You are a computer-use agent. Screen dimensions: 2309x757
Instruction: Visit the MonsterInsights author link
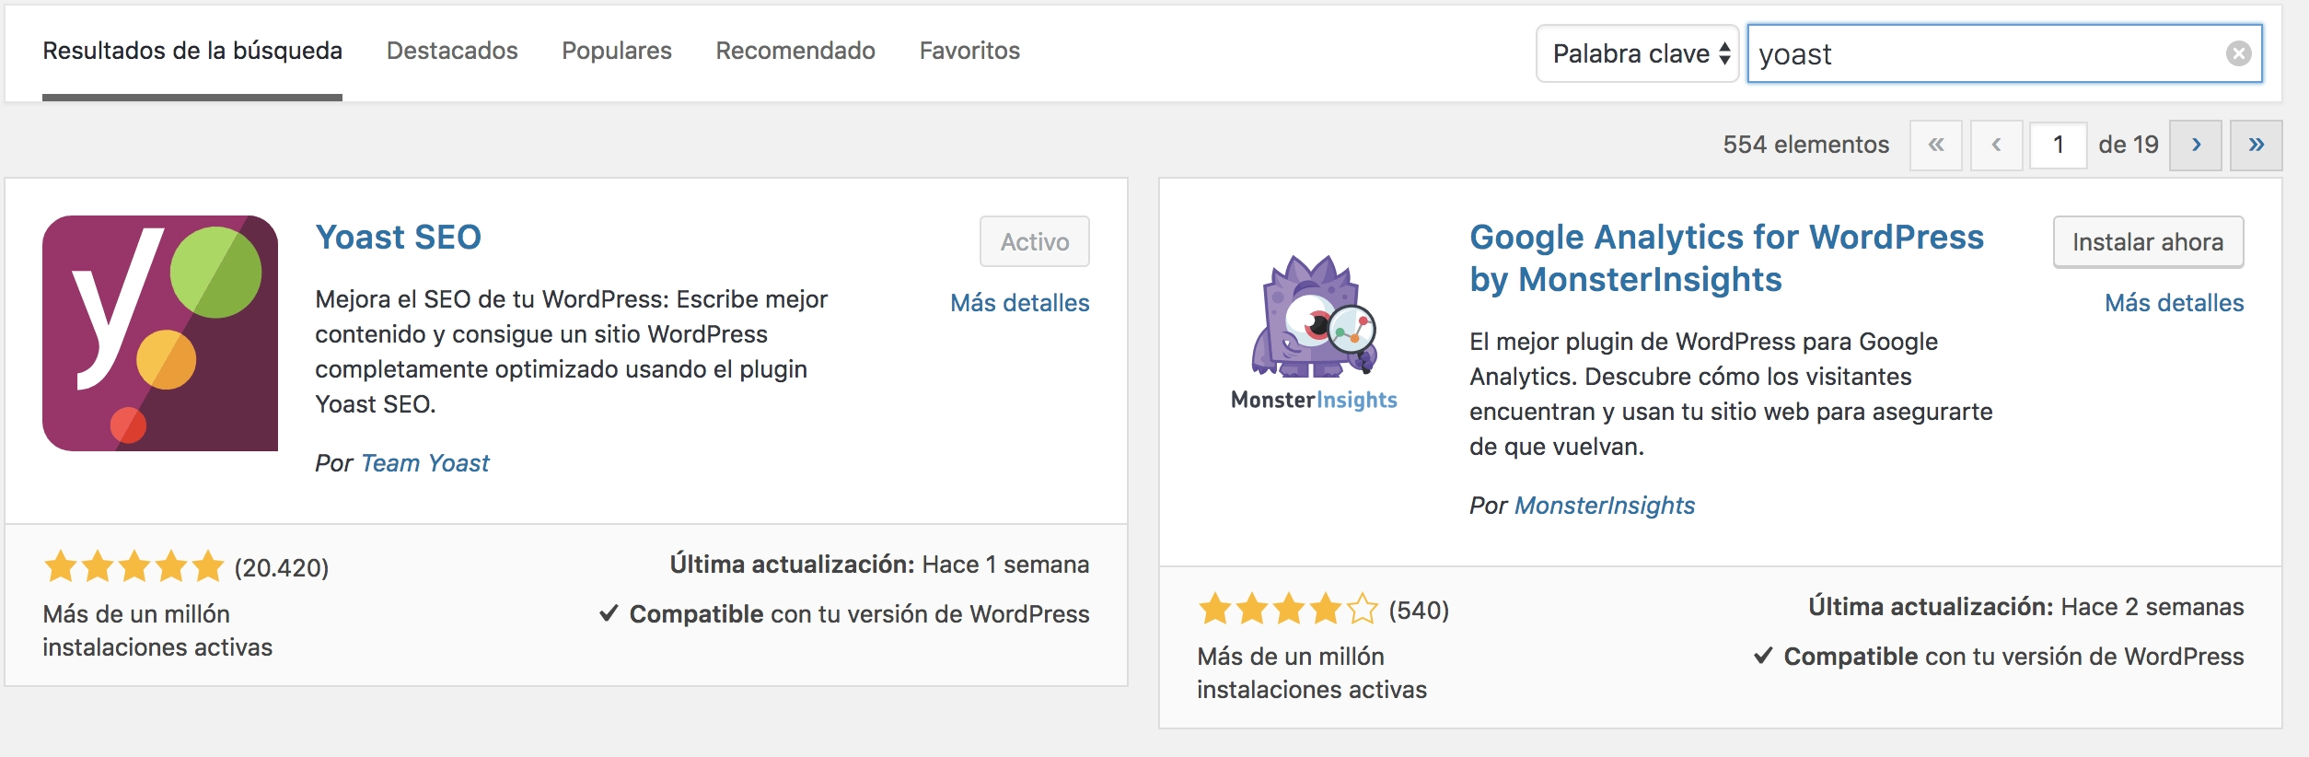coord(1605,506)
